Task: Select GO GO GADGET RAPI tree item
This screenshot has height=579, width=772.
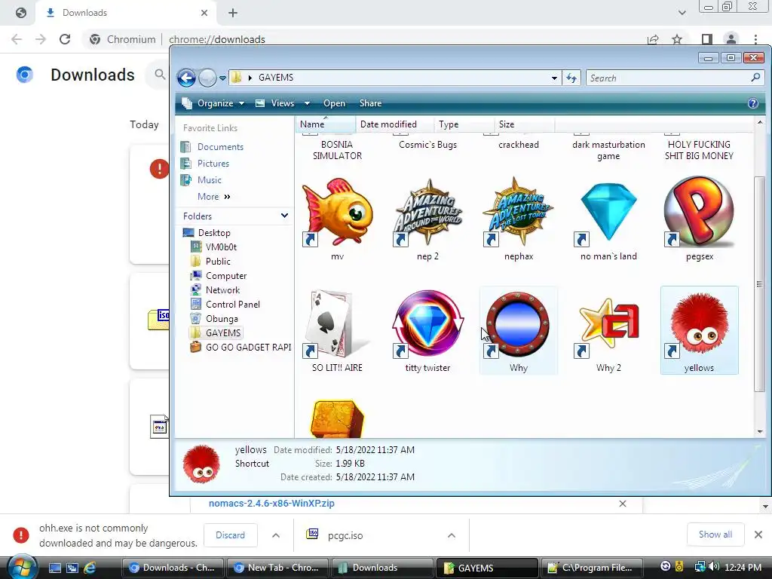Action: (248, 347)
